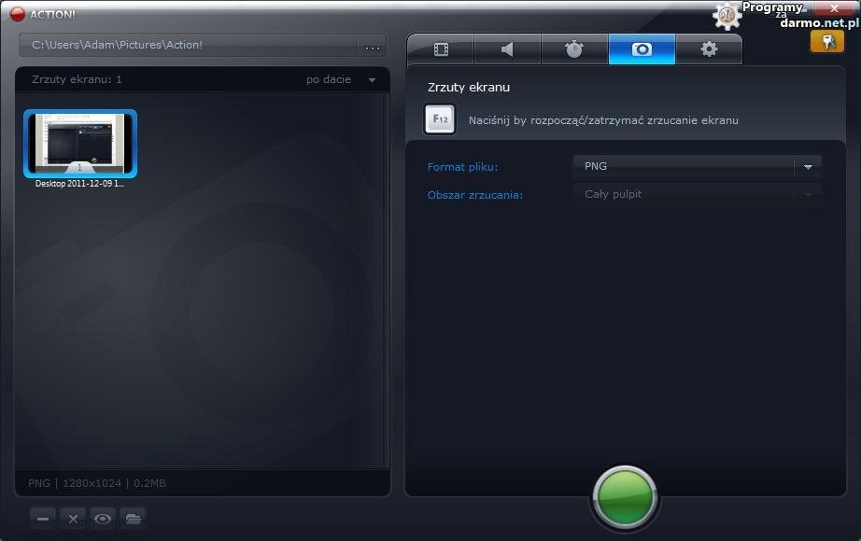Click the output path field C:\Users\Adam\Pictures\Action!

[187, 45]
